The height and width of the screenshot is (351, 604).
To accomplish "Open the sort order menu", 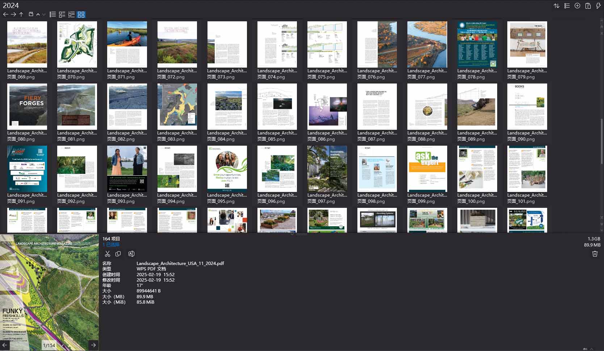I will pos(557,6).
